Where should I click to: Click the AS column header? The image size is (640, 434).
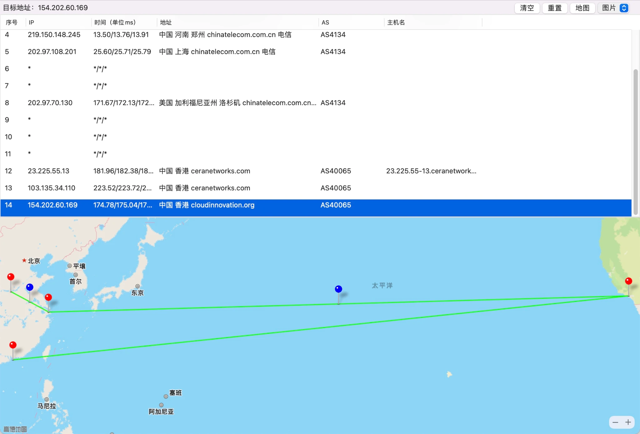(x=325, y=22)
